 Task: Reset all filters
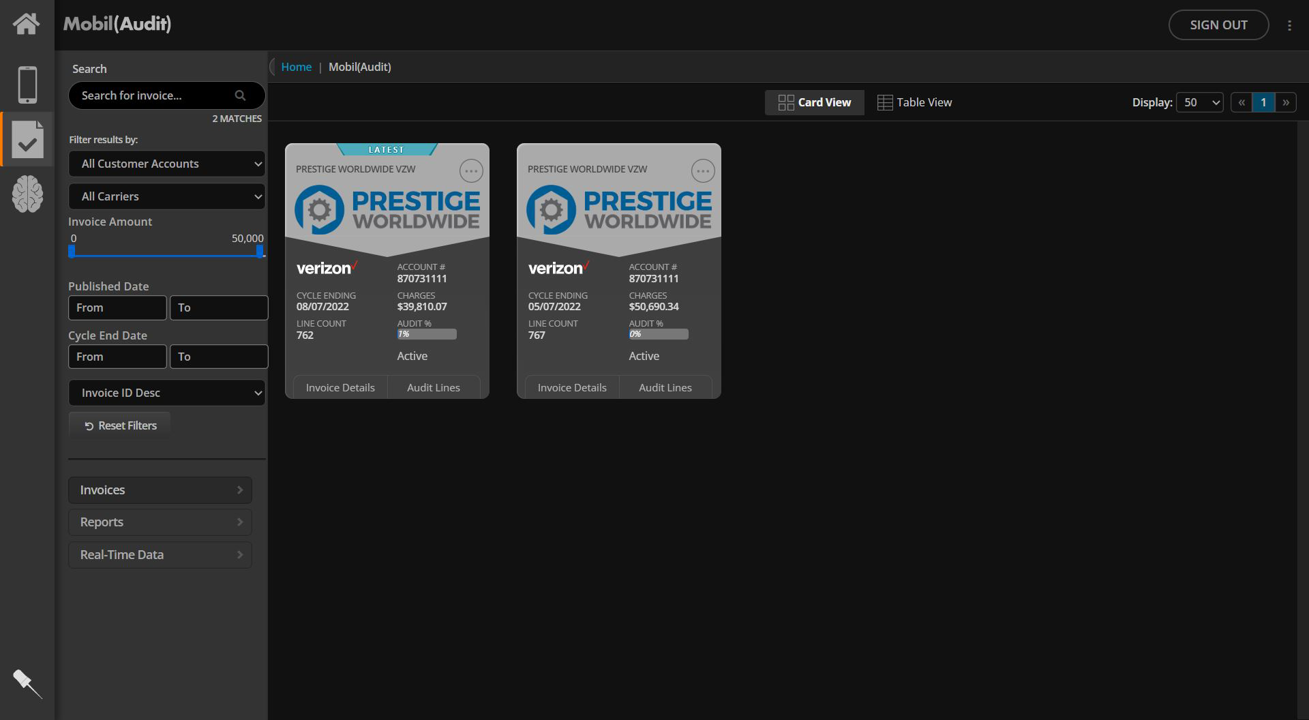click(120, 425)
